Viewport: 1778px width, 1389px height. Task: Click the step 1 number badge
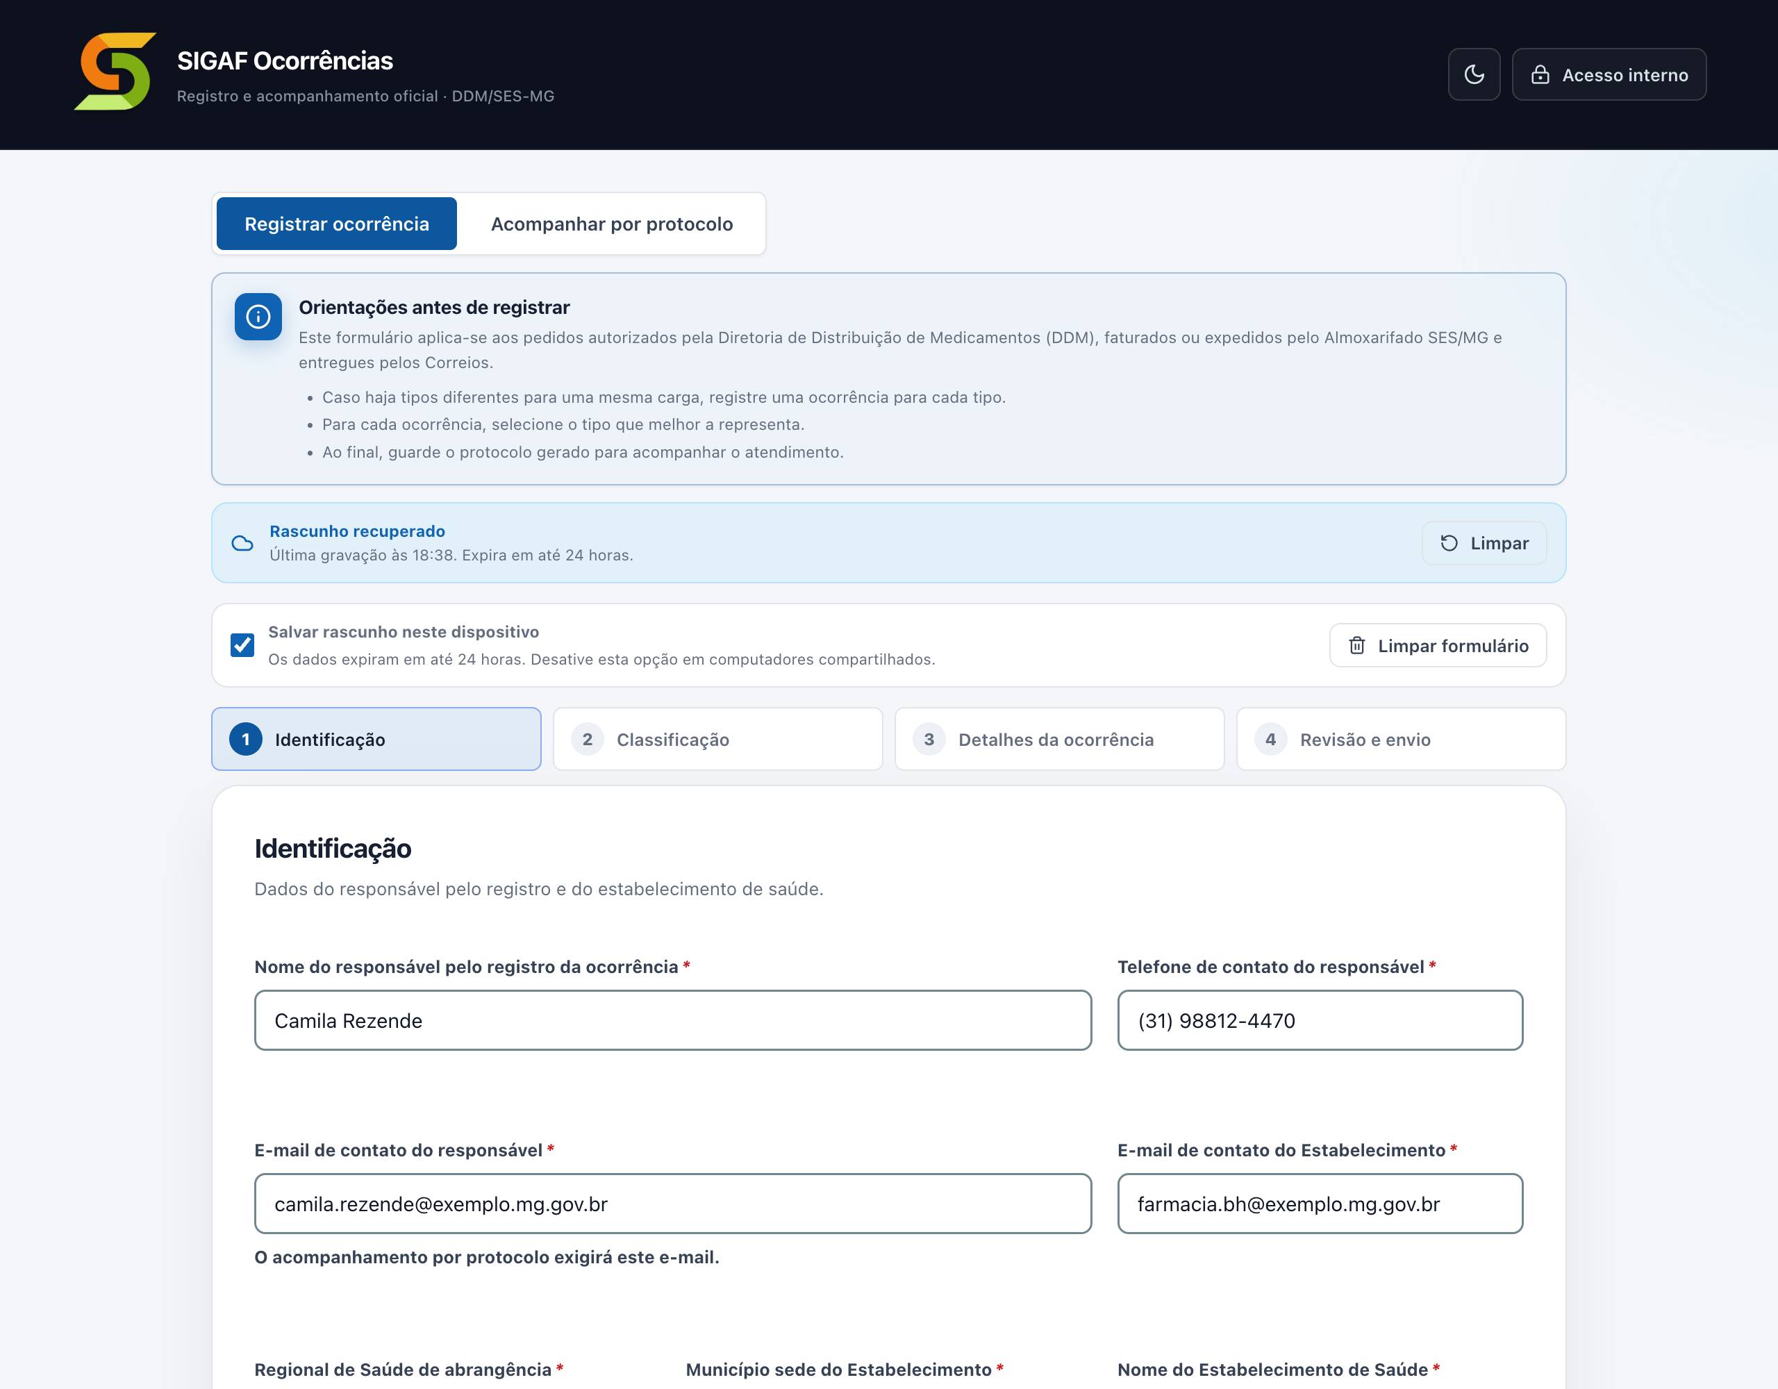coord(246,739)
